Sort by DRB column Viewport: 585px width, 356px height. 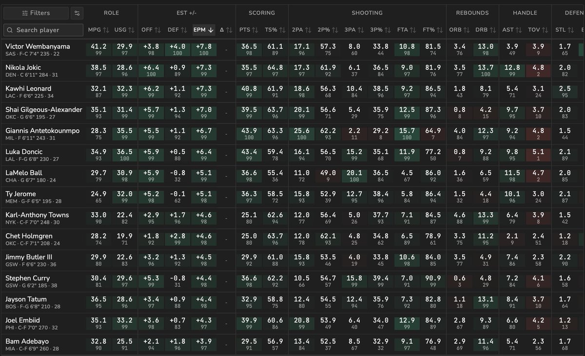click(486, 30)
